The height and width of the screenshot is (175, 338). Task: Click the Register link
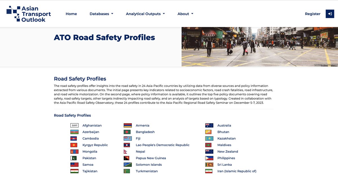(313, 14)
